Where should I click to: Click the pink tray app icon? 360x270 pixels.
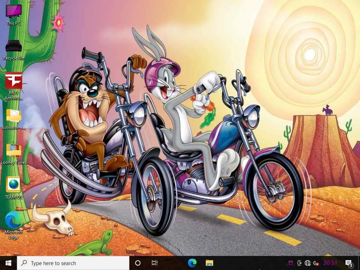(291, 263)
